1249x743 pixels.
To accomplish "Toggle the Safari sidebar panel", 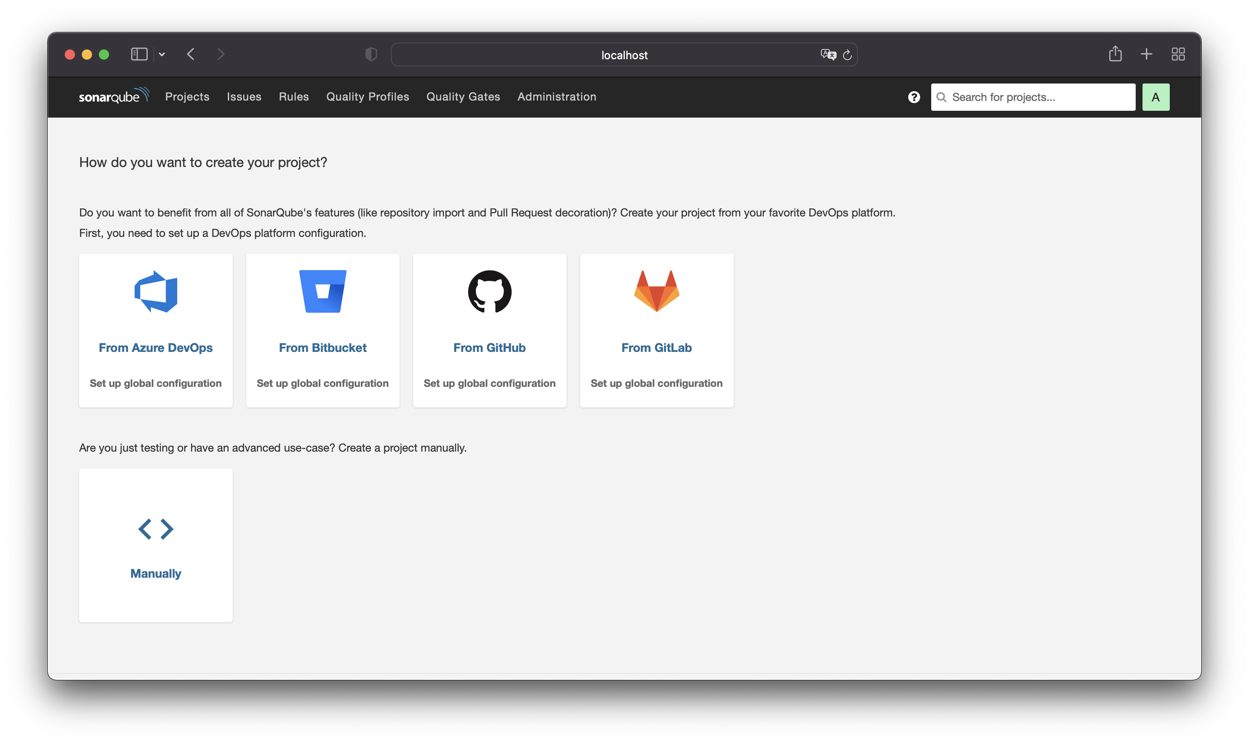I will (139, 54).
